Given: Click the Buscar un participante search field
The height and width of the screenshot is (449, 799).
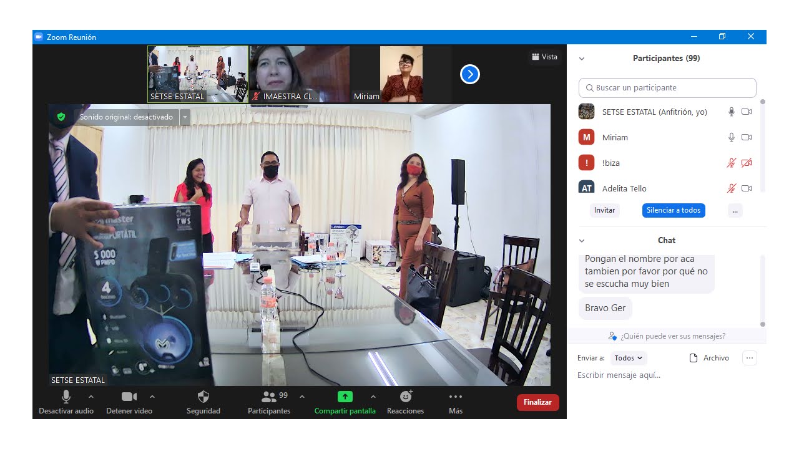Looking at the screenshot, I should coord(667,88).
